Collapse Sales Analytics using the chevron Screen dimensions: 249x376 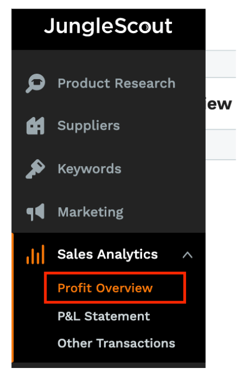[188, 255]
